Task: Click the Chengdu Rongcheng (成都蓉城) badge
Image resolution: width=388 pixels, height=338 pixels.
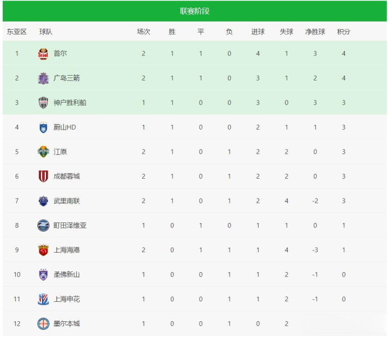Action: coord(43,177)
